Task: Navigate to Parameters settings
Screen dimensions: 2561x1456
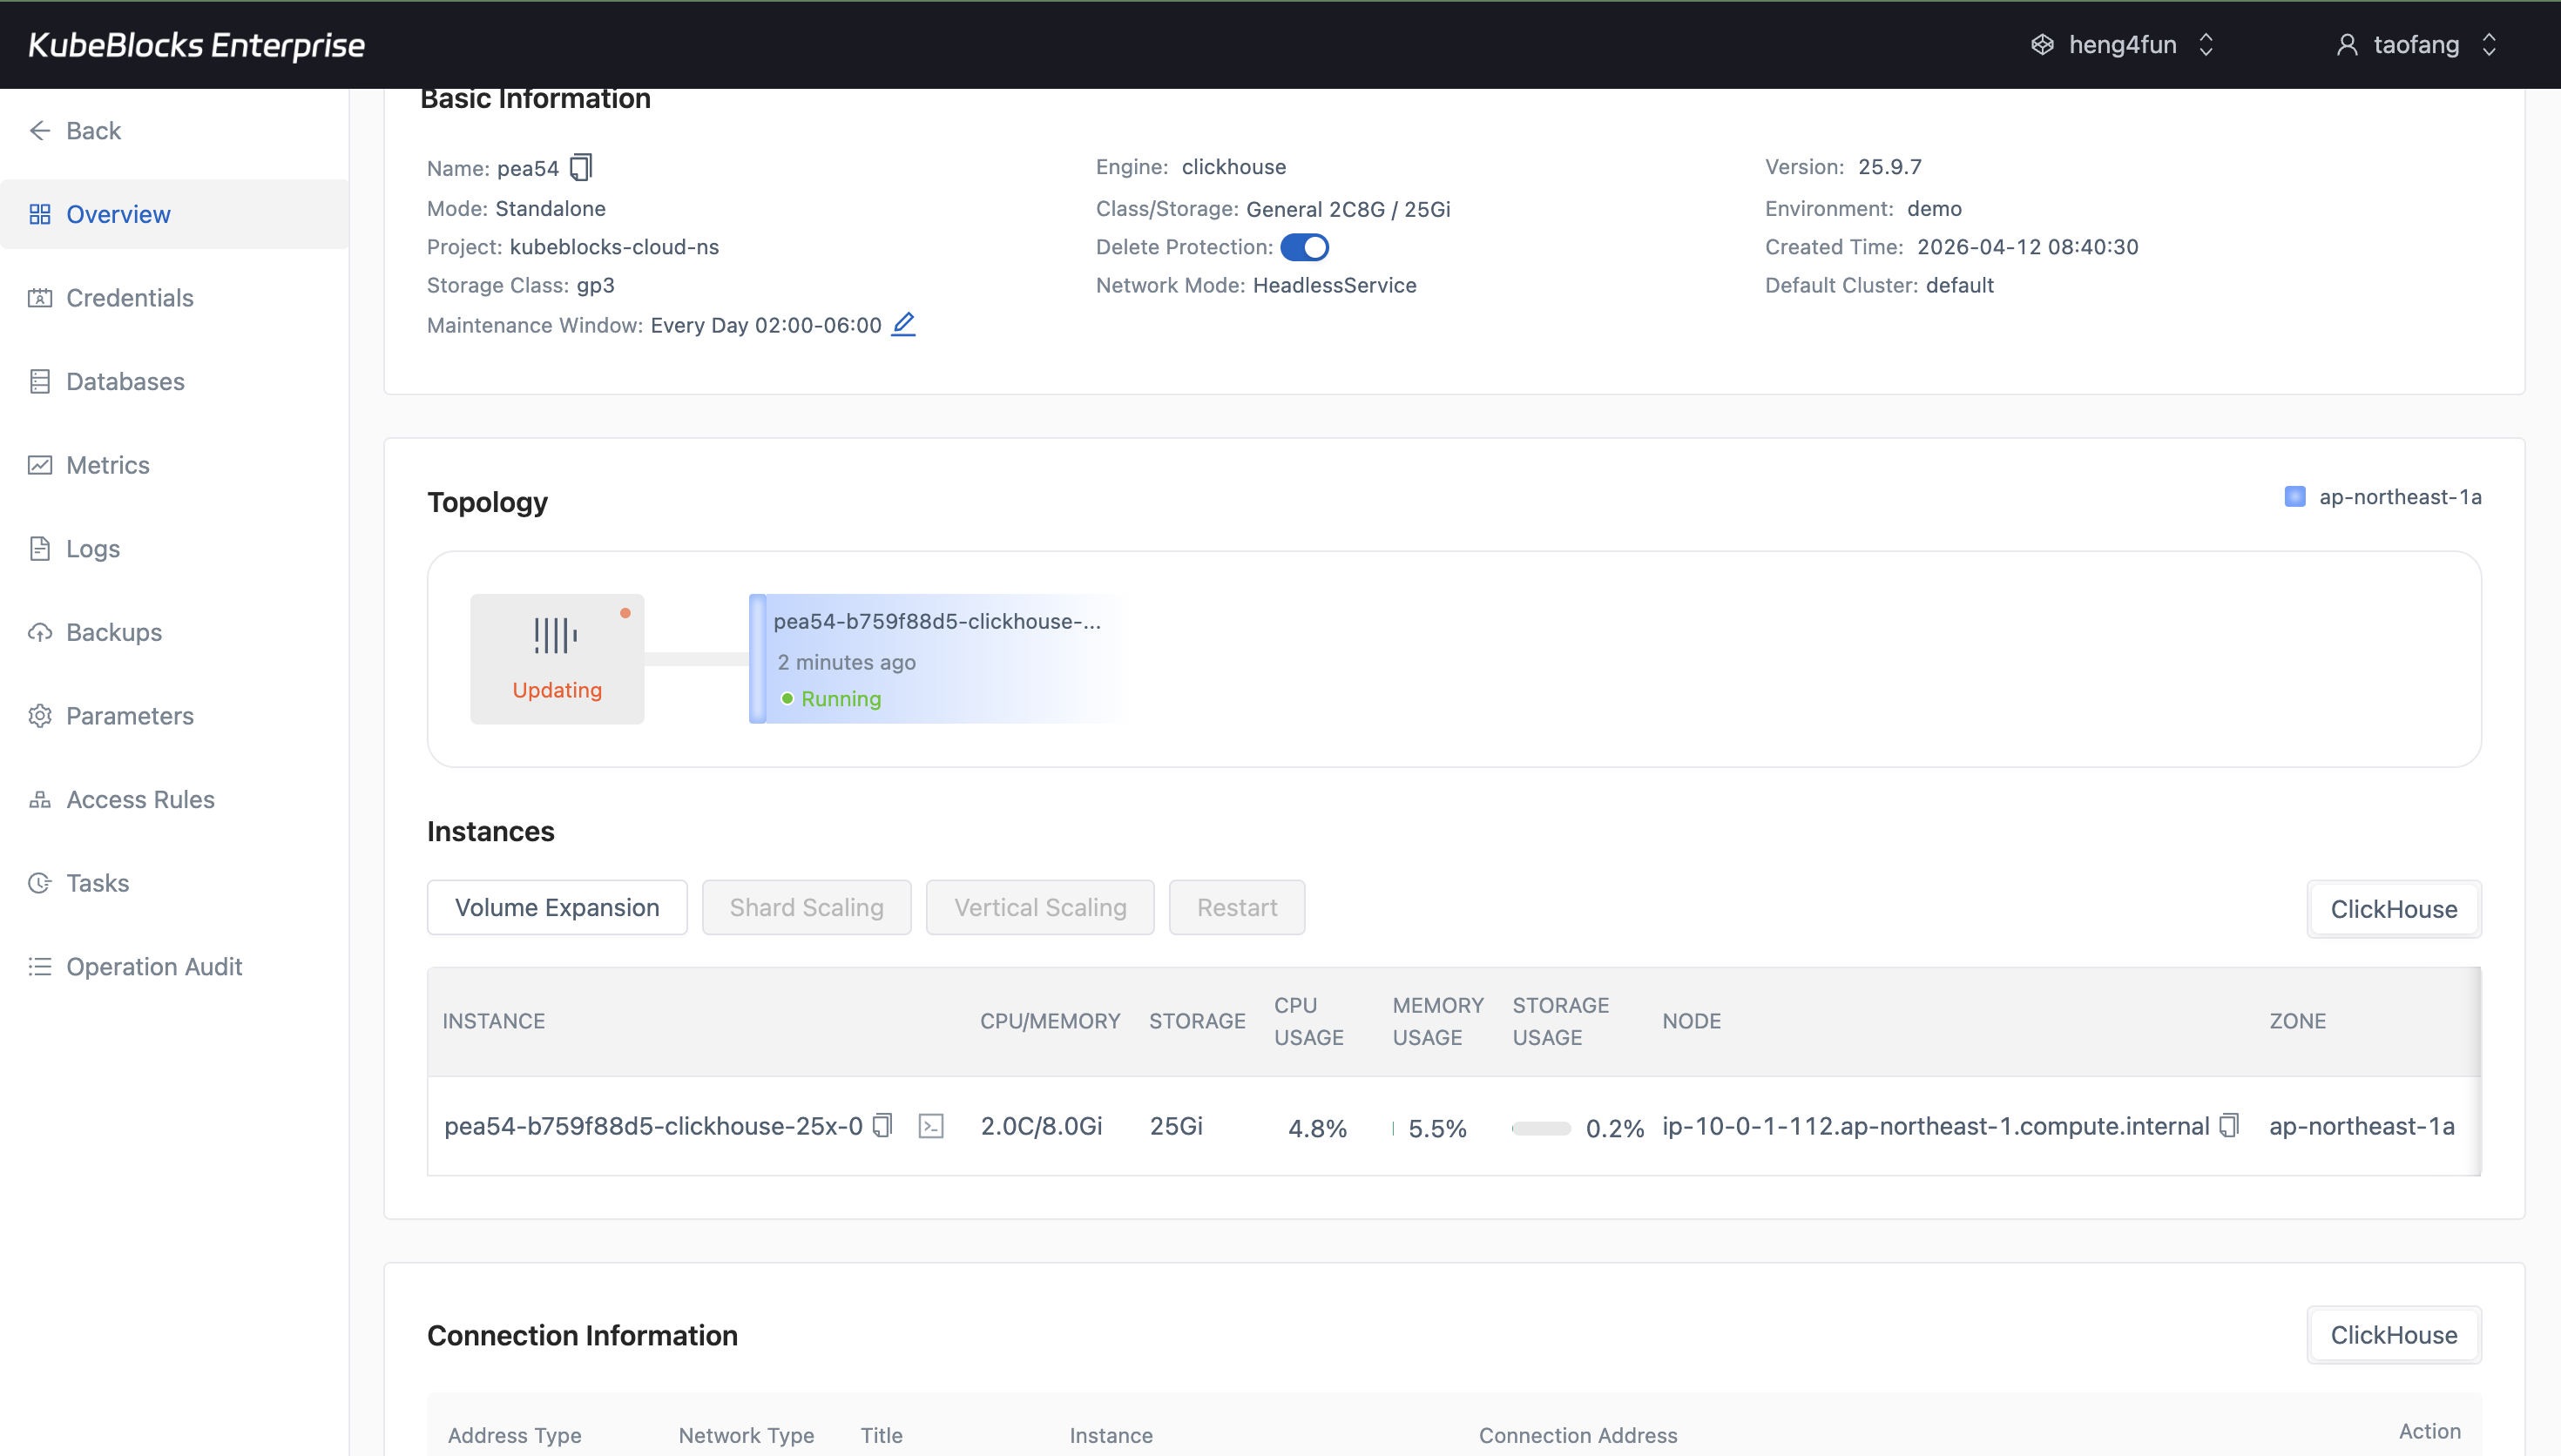Action: (129, 715)
